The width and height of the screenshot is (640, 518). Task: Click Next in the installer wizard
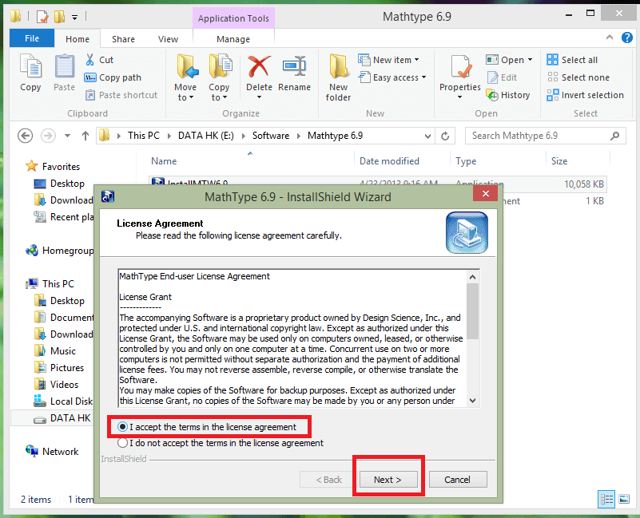click(x=388, y=480)
